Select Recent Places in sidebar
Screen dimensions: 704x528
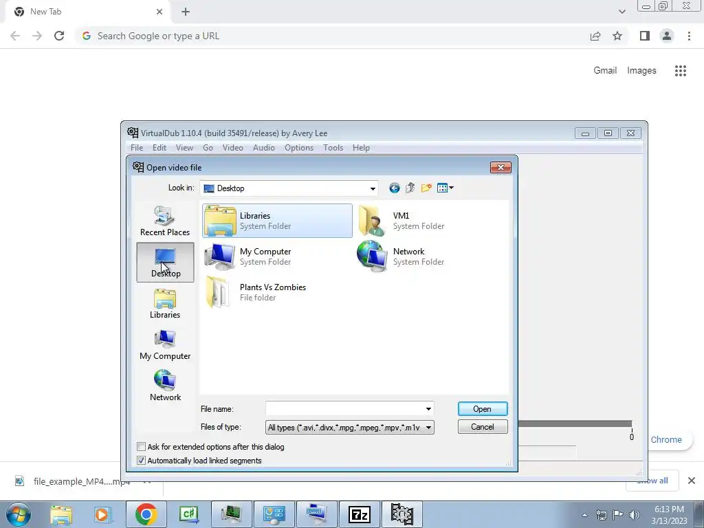165,221
